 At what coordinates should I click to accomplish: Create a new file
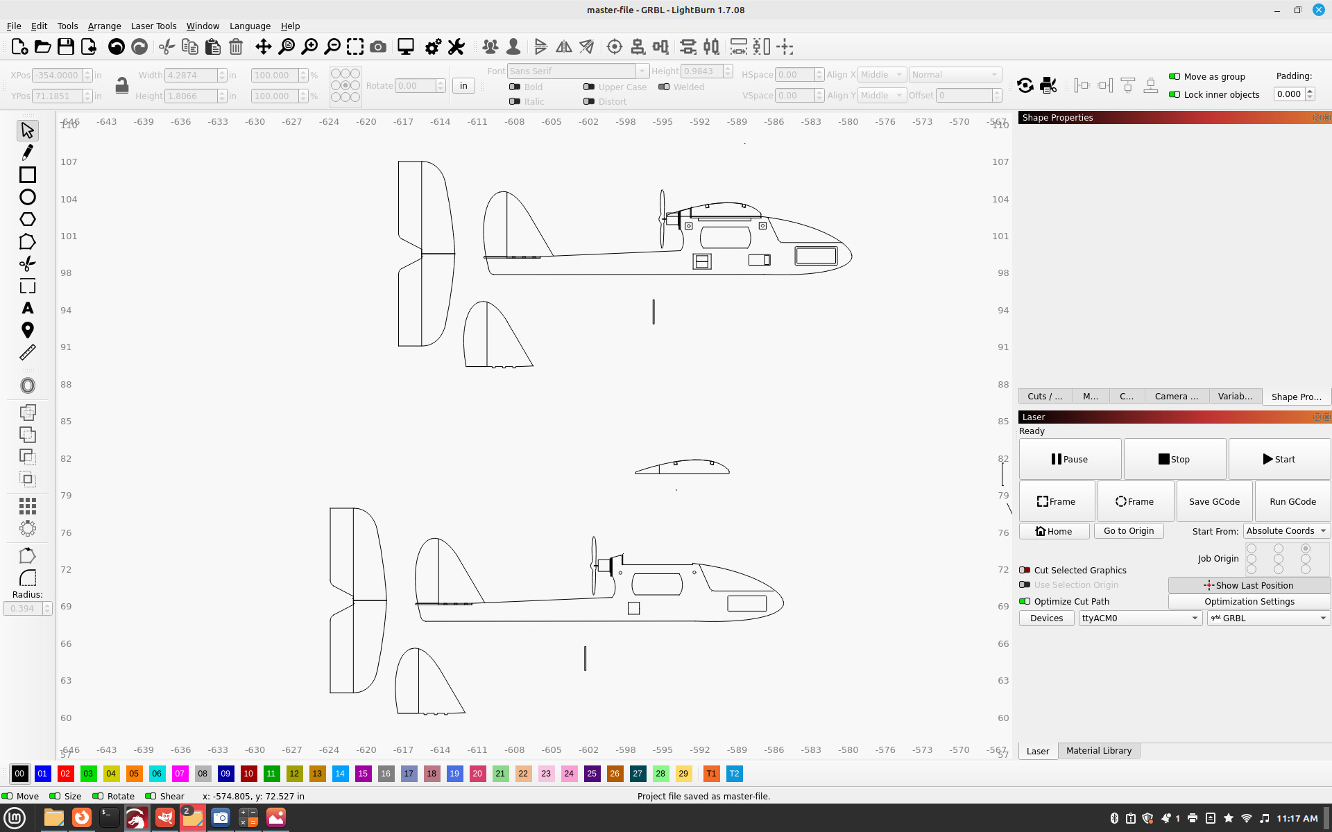(19, 46)
